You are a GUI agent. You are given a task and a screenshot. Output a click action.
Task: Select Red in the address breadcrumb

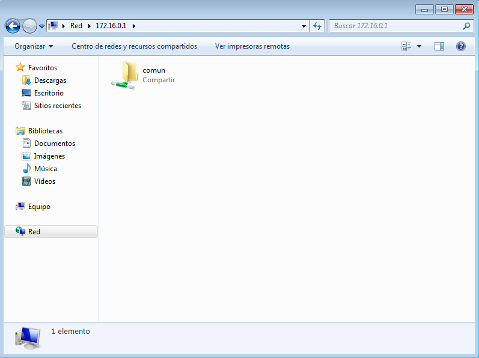(76, 26)
